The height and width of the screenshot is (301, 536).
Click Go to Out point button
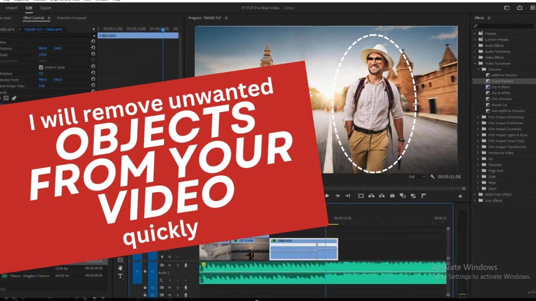(x=348, y=196)
